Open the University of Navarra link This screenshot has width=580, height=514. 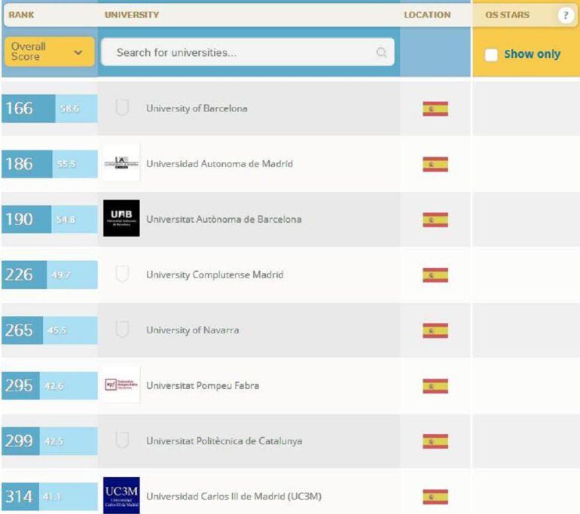click(192, 330)
